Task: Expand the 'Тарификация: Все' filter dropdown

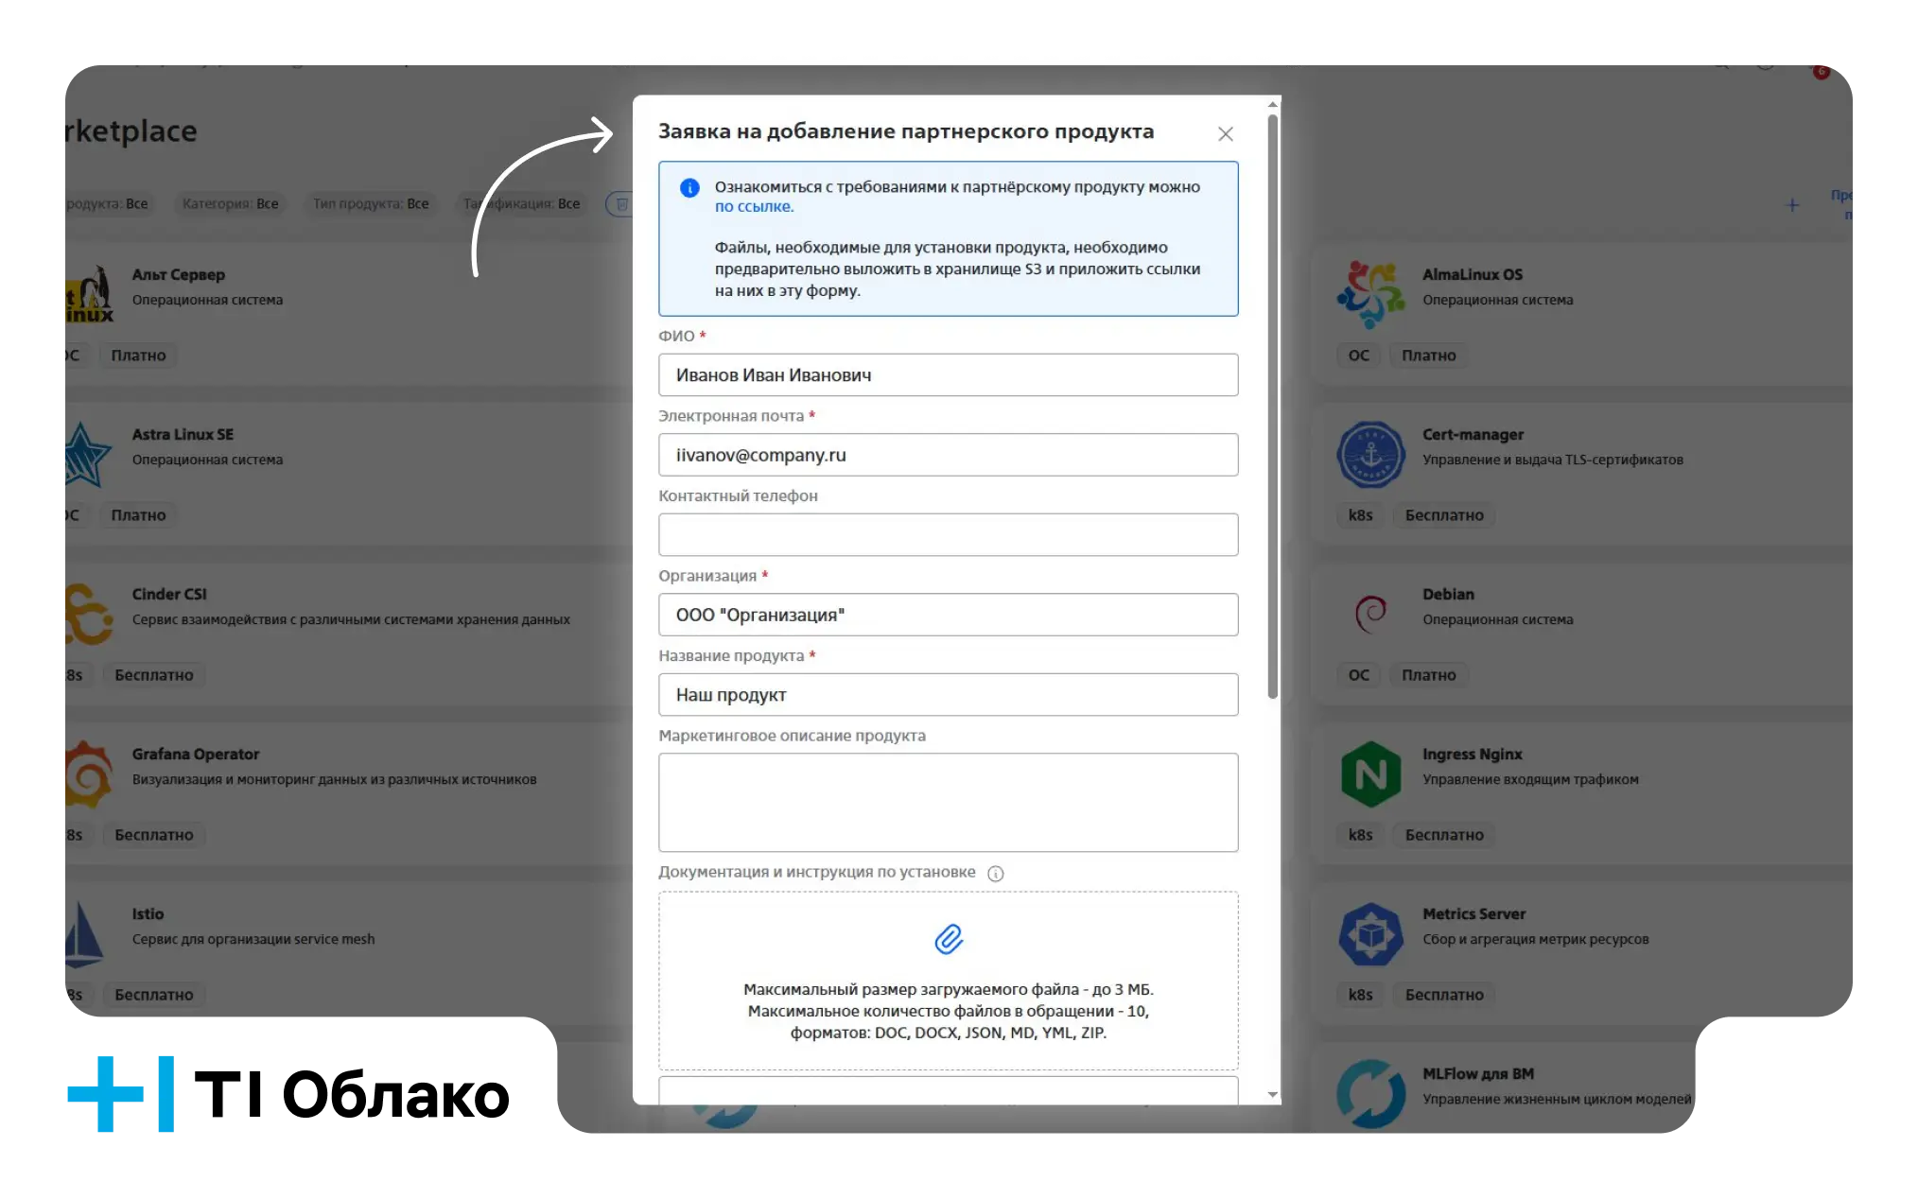Action: point(521,203)
